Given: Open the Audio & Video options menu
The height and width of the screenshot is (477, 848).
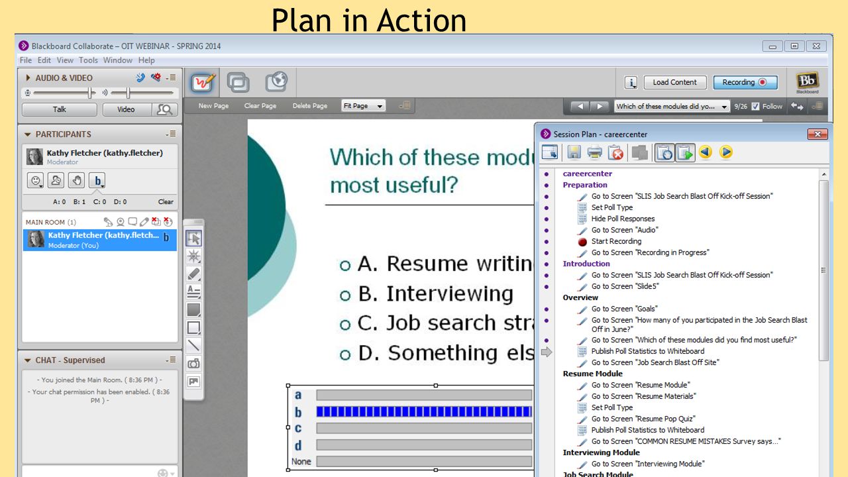Looking at the screenshot, I should [172, 78].
